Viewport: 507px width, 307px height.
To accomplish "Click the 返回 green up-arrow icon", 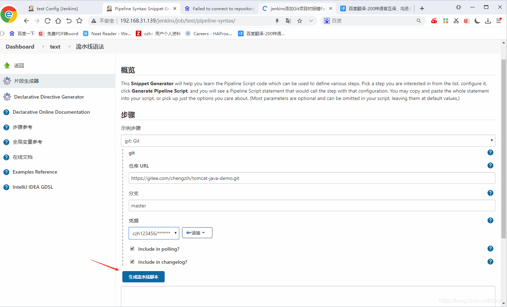I will pyautogui.click(x=7, y=65).
